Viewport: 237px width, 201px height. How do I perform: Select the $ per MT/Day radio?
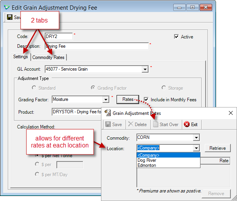click(x=37, y=174)
